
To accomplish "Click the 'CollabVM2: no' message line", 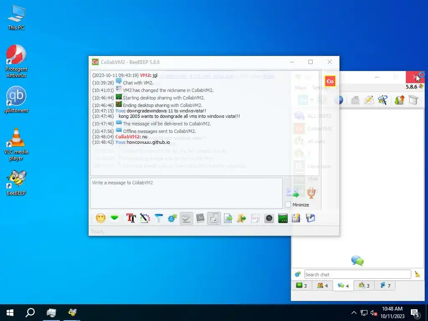I will tap(120, 137).
